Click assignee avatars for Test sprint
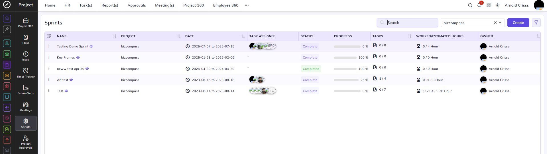Image resolution: width=547 pixels, height=154 pixels. (x=263, y=91)
